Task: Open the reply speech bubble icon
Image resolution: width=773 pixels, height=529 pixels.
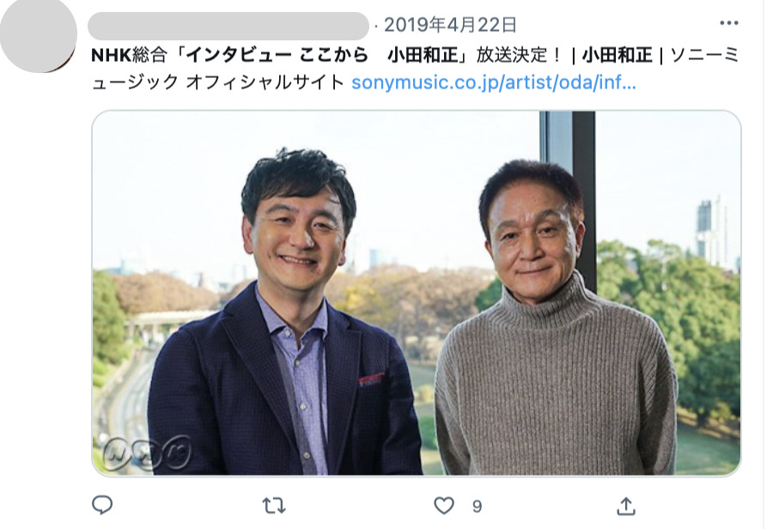Action: tap(102, 505)
